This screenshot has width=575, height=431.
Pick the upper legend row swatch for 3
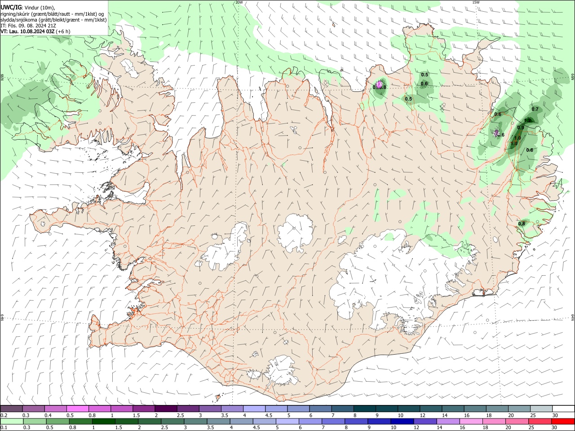click(210, 409)
